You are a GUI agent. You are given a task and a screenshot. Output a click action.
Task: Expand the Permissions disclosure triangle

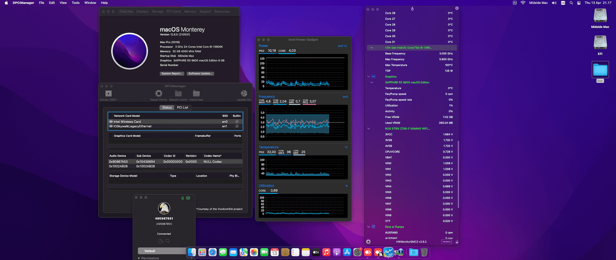[x=139, y=258]
